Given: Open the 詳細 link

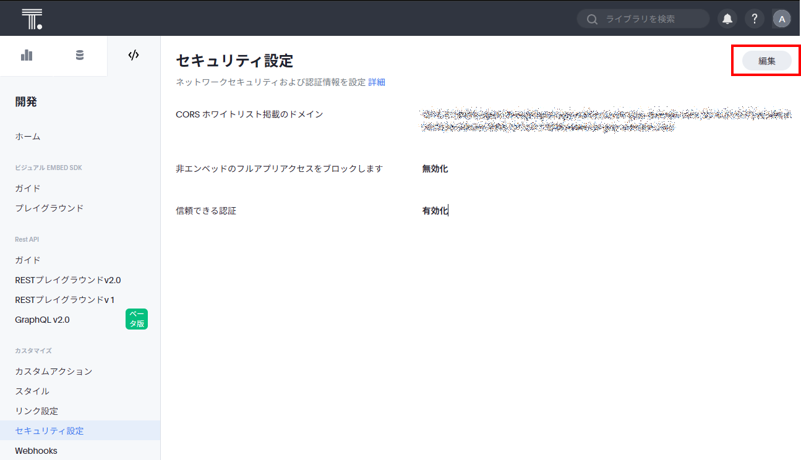Looking at the screenshot, I should pyautogui.click(x=377, y=82).
